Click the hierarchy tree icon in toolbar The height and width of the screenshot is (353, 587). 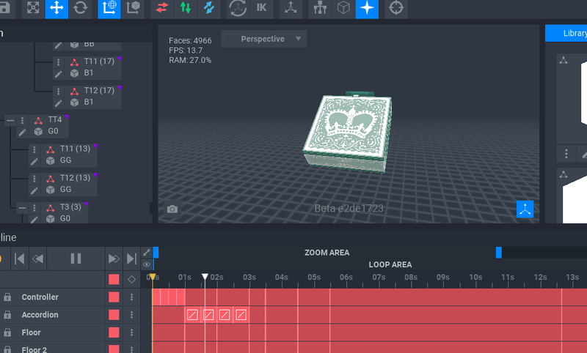click(320, 8)
